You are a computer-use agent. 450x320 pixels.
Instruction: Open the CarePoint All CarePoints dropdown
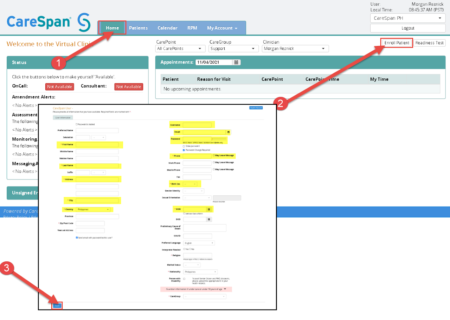click(x=180, y=48)
